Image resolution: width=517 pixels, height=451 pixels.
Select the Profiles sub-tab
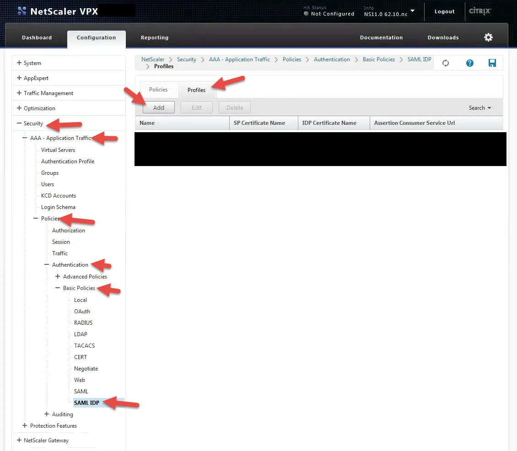(197, 90)
